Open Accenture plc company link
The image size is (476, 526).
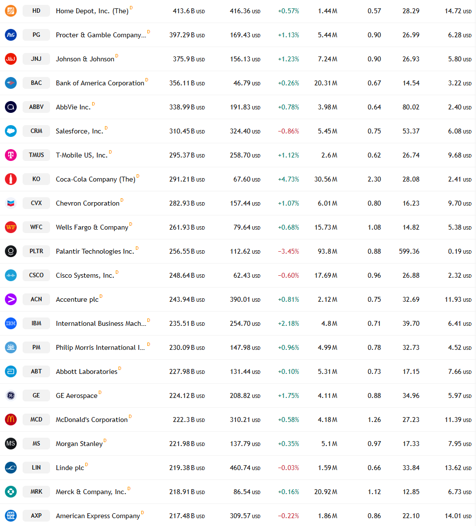(x=77, y=300)
